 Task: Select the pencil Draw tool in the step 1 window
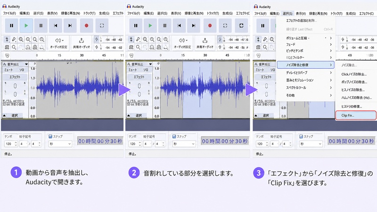pos(14,40)
